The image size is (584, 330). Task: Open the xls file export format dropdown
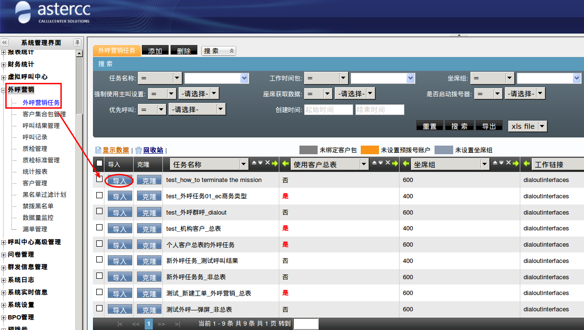click(542, 126)
